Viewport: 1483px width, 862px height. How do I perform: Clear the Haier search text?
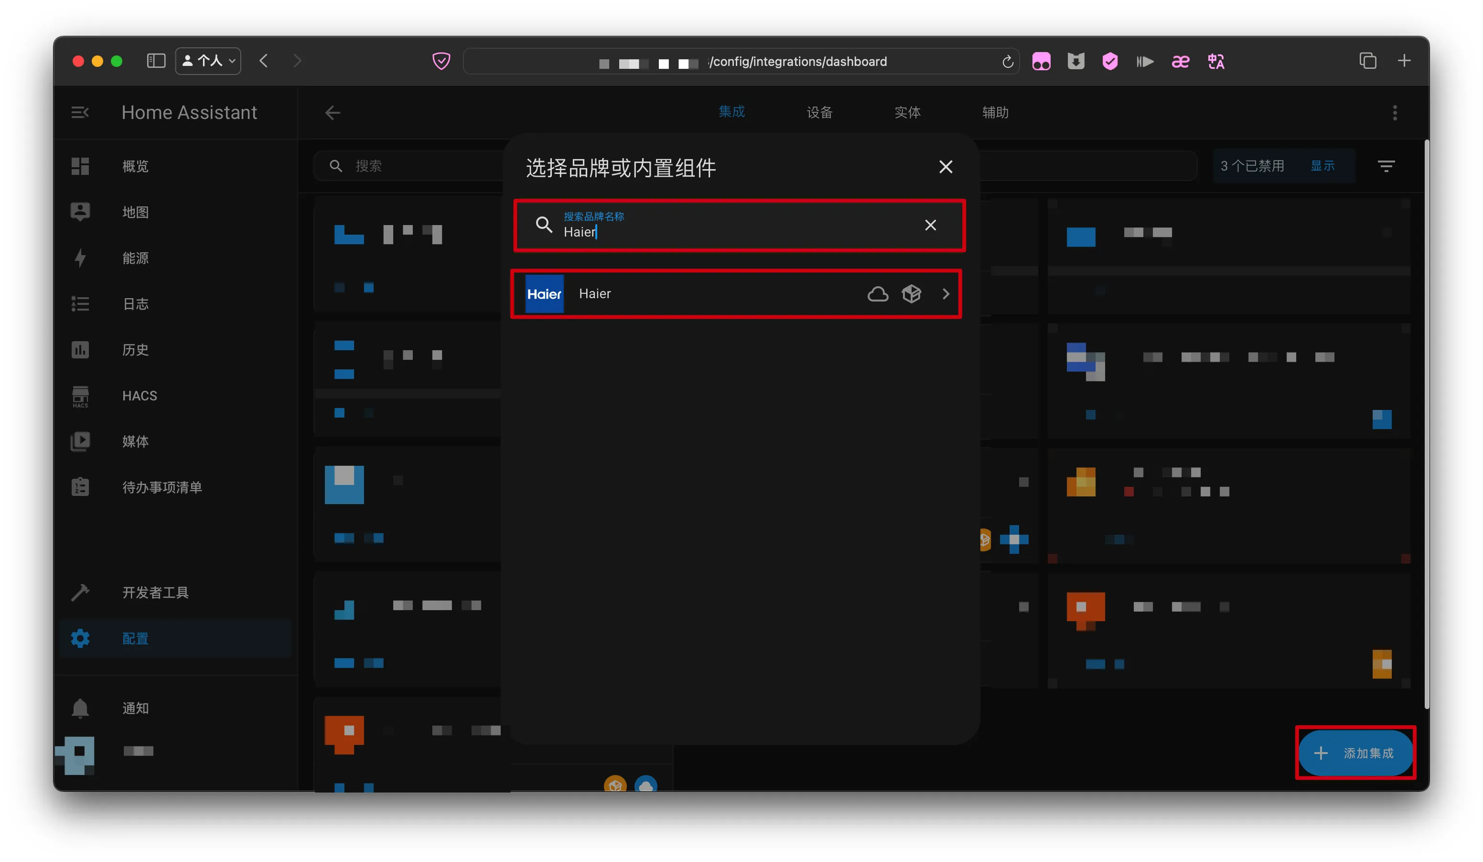click(x=930, y=226)
